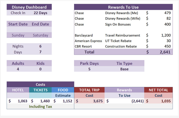Screen dimensions: 179x118
Task: Select the TOTAL TRIP cost 3,675 cell
Action: point(89,101)
